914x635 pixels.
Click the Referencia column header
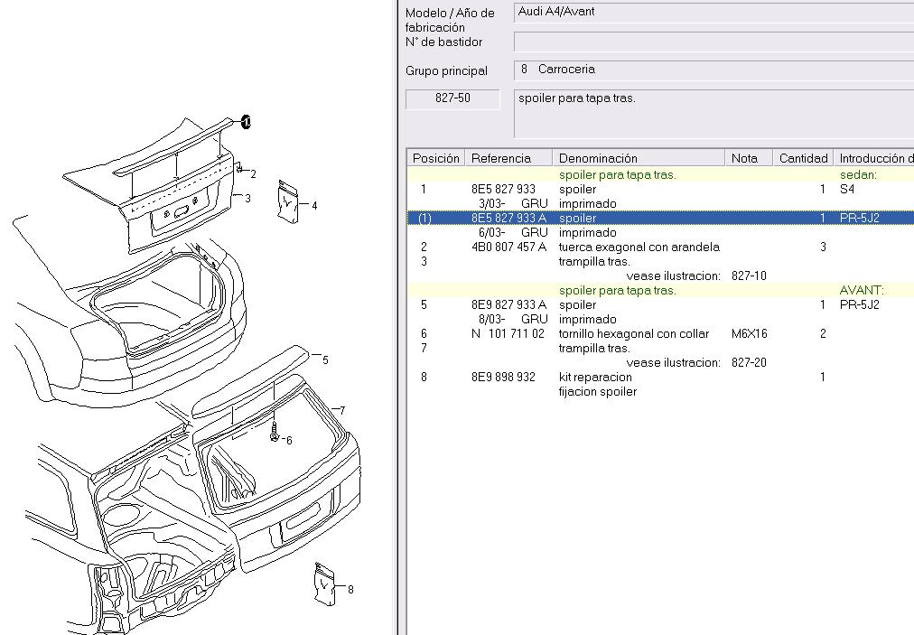[x=508, y=158]
